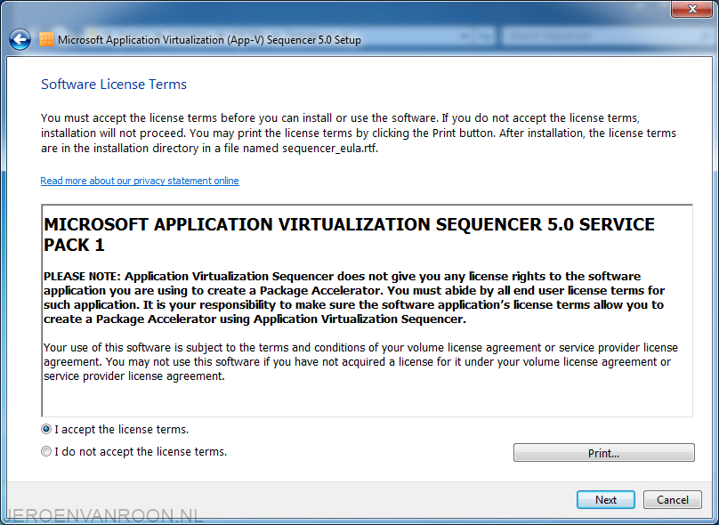
Task: Click the instruction text 'You must accept the license terms'
Action: pyautogui.click(x=359, y=133)
